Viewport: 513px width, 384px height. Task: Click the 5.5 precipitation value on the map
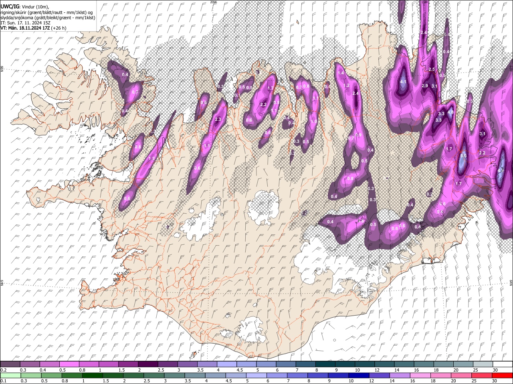click(463, 155)
